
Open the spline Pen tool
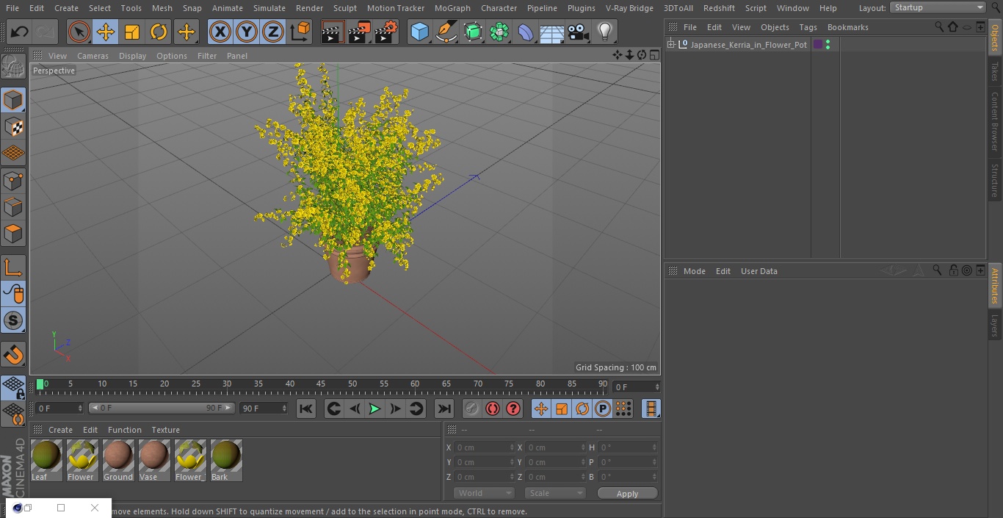[446, 32]
